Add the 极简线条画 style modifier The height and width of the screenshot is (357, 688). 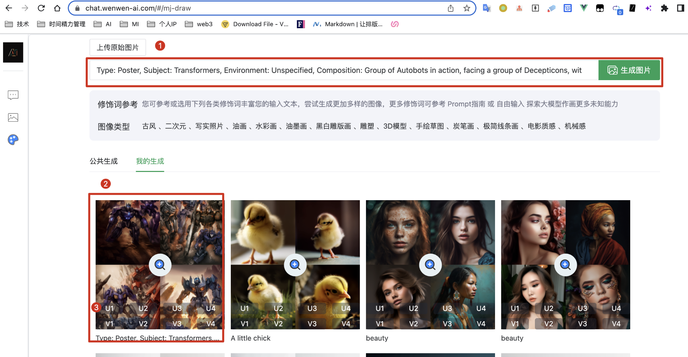coord(501,126)
